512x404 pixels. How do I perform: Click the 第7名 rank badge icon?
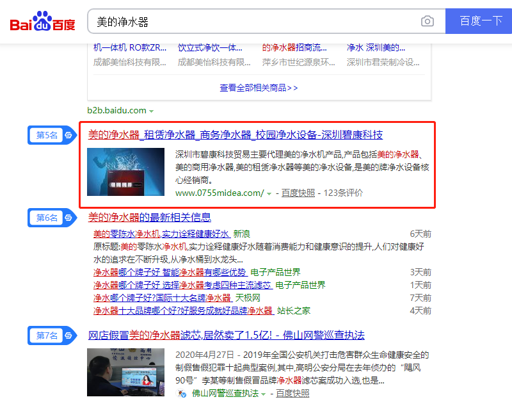pos(52,335)
